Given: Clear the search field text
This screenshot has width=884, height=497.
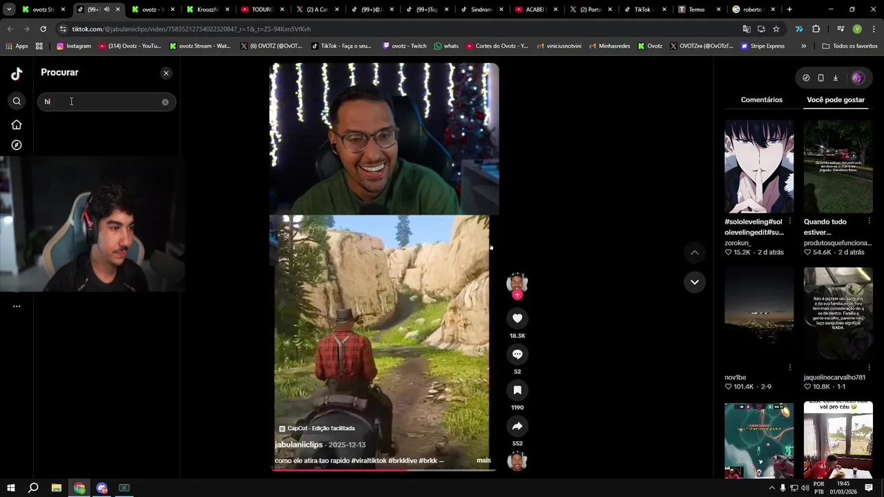Looking at the screenshot, I should tap(165, 102).
